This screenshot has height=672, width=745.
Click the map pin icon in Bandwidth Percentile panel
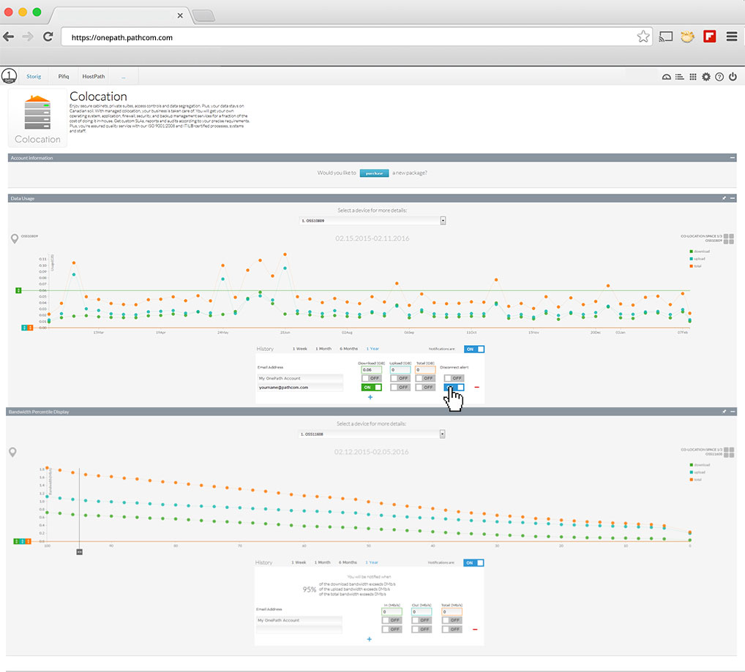click(x=13, y=453)
